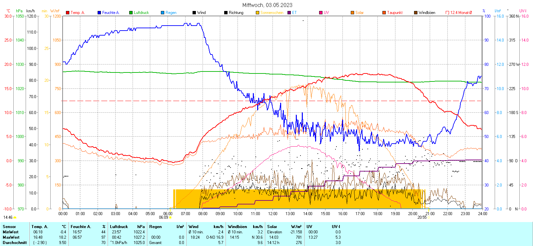Toggle the empty 12.4 Monat-Ø legend box
Screen dimensions: 533x246
click(x=447, y=13)
